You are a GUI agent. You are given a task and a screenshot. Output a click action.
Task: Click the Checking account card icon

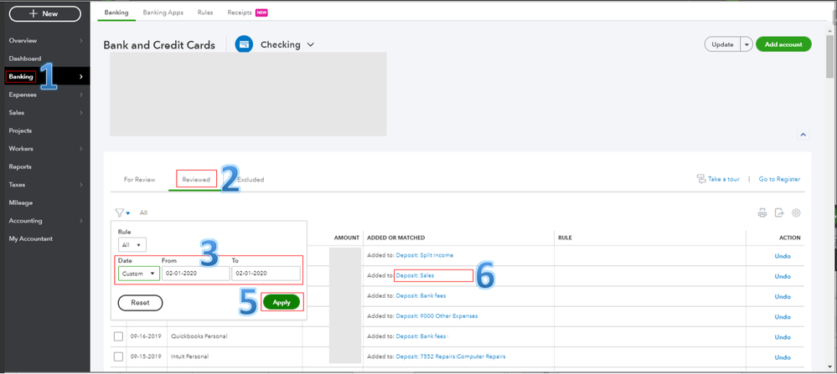(244, 44)
